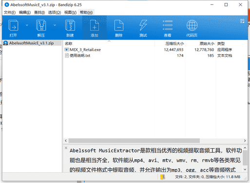Select the 使用说明.txt file row
Screen dimensions: 250x183
point(155,56)
